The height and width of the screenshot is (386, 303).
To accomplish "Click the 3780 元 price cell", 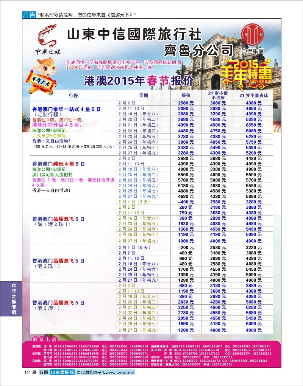I will click(186, 136).
